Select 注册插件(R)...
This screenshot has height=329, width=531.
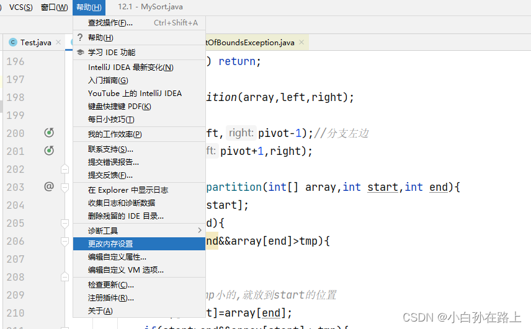(139, 298)
